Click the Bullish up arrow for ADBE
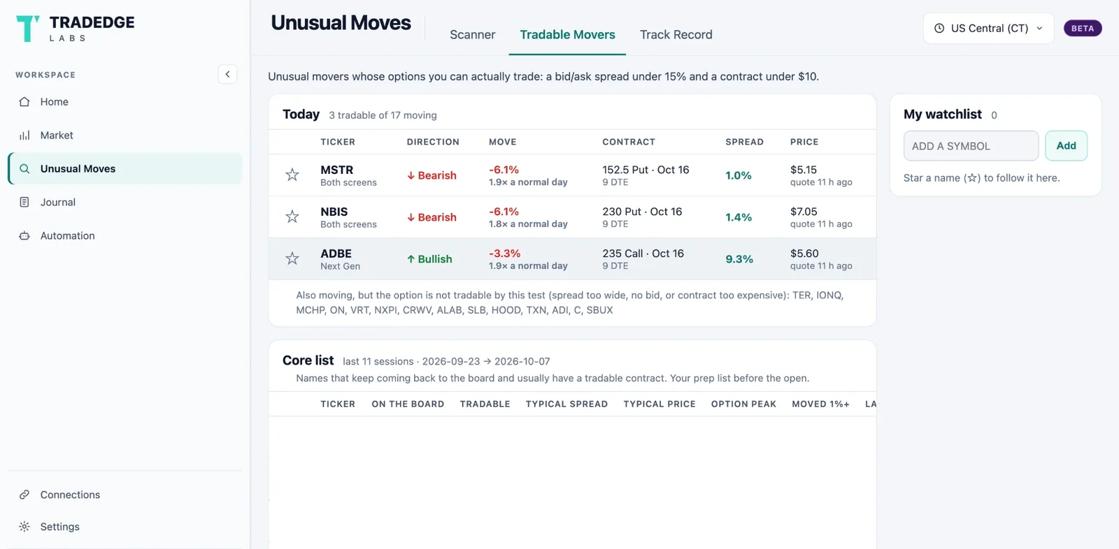This screenshot has width=1119, height=549. tap(411, 260)
